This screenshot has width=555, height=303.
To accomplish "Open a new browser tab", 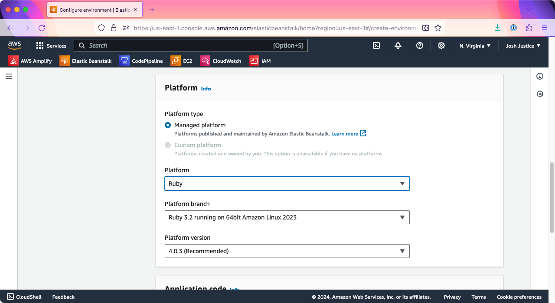I will click(x=152, y=10).
